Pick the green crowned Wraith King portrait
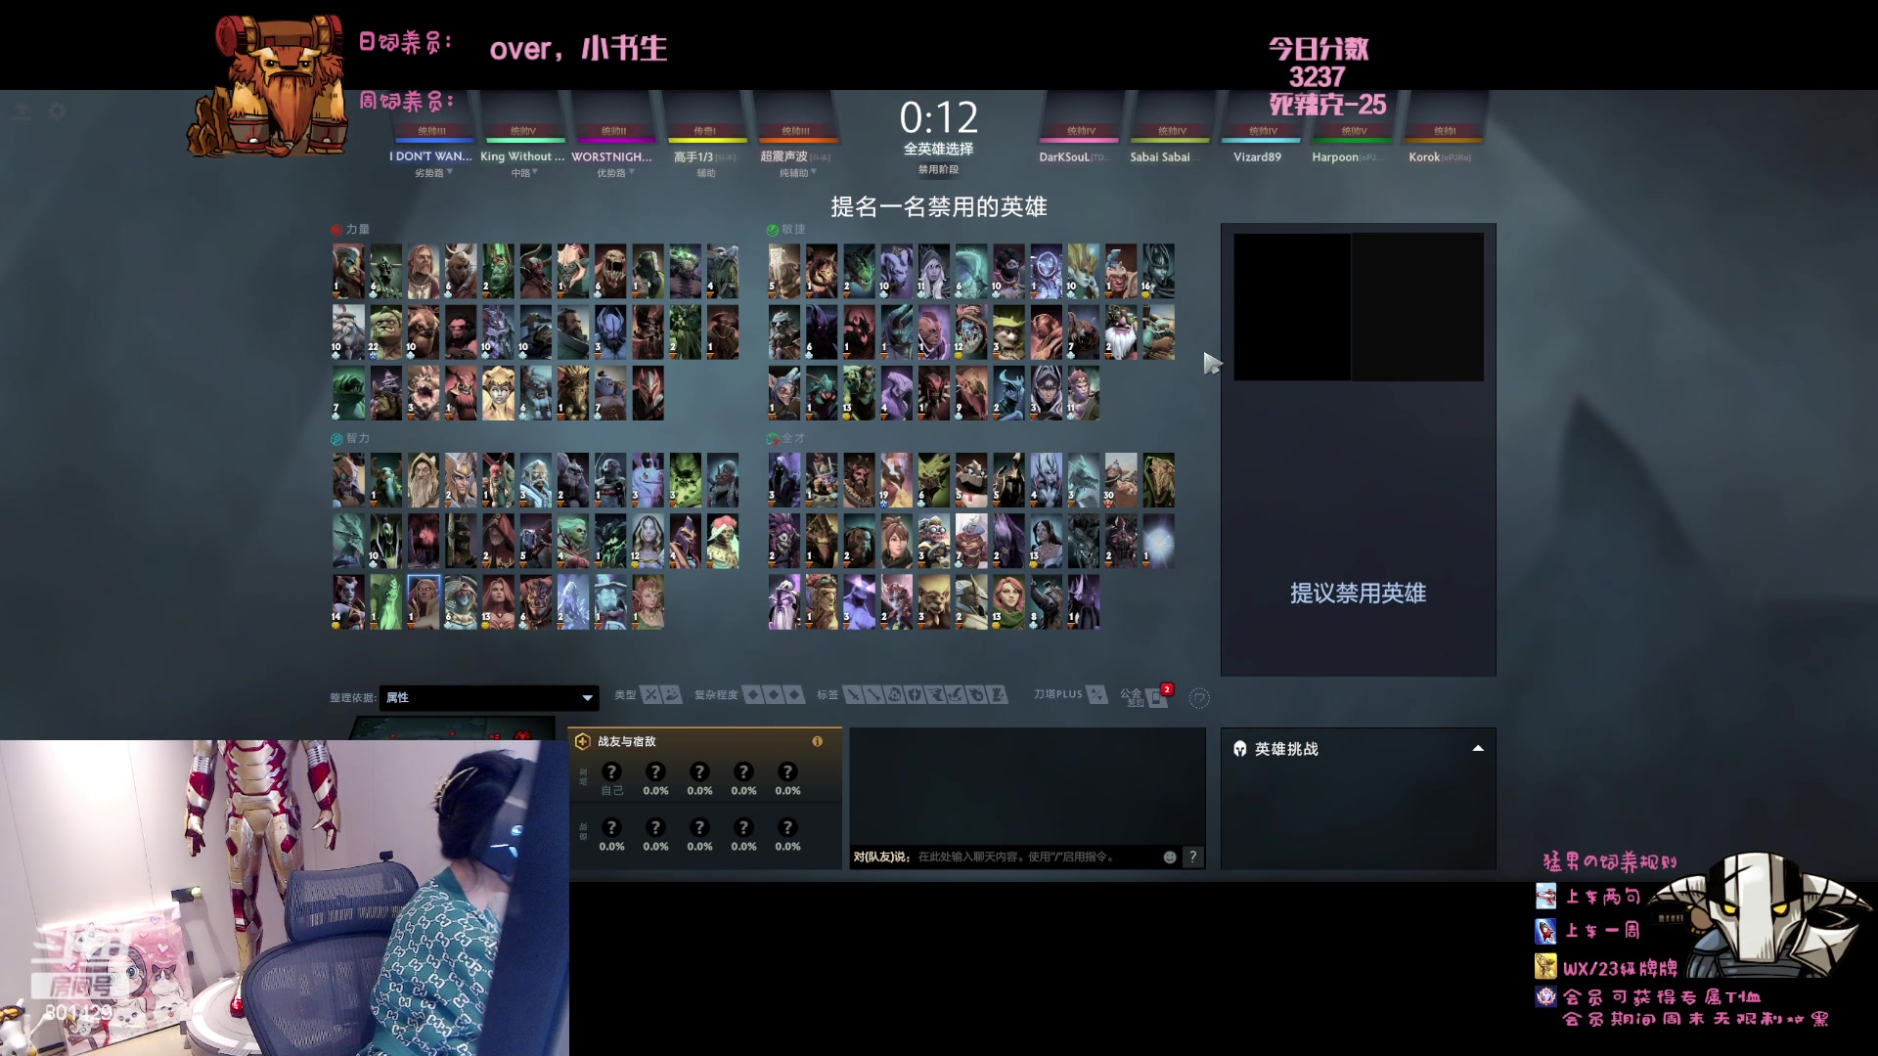The image size is (1878, 1056). pyautogui.click(x=498, y=271)
